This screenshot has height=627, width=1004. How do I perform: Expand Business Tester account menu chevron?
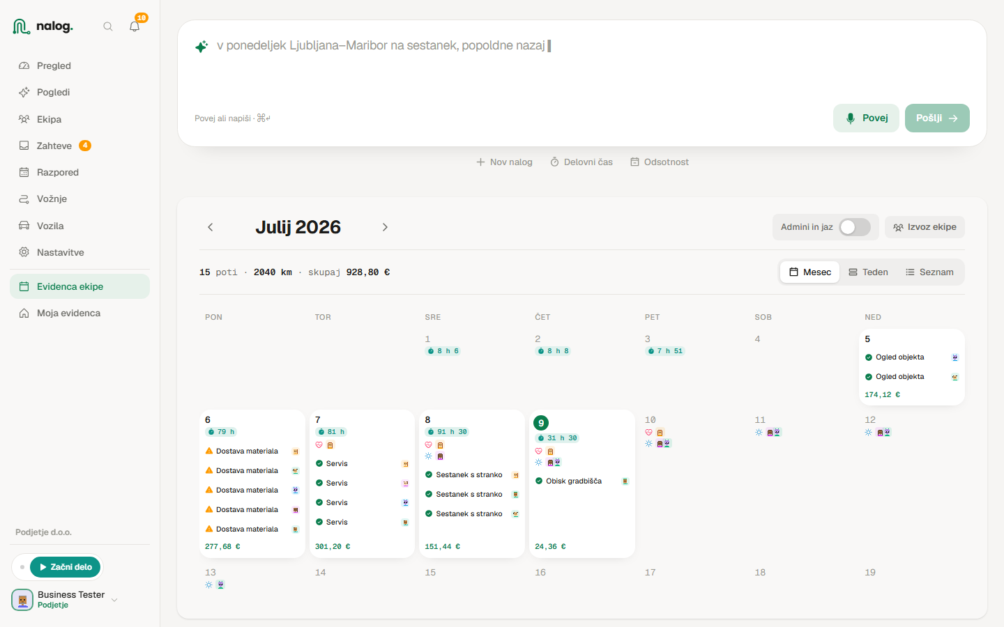pos(114,600)
